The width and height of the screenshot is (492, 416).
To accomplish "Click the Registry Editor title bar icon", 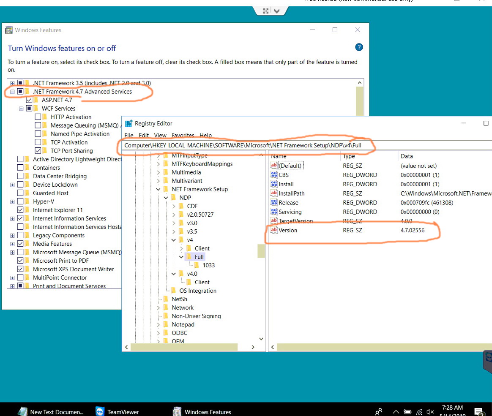I will click(128, 123).
